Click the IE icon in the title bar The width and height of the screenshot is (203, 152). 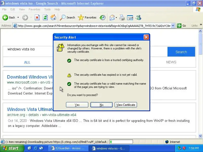click(x=3, y=3)
